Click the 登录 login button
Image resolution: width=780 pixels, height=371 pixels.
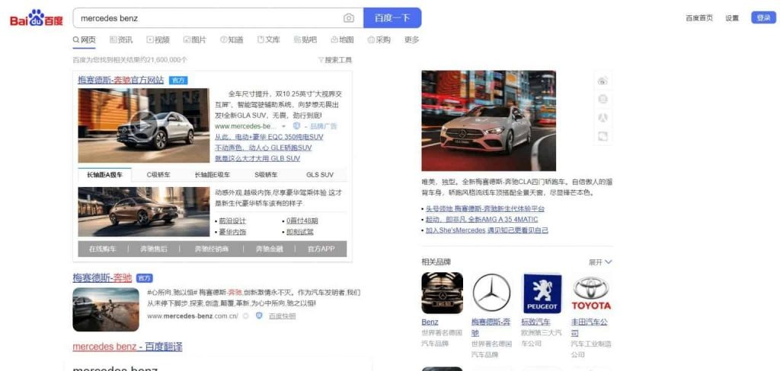763,18
